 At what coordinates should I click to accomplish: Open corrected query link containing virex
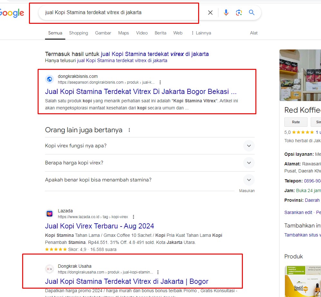pyautogui.click(x=155, y=54)
